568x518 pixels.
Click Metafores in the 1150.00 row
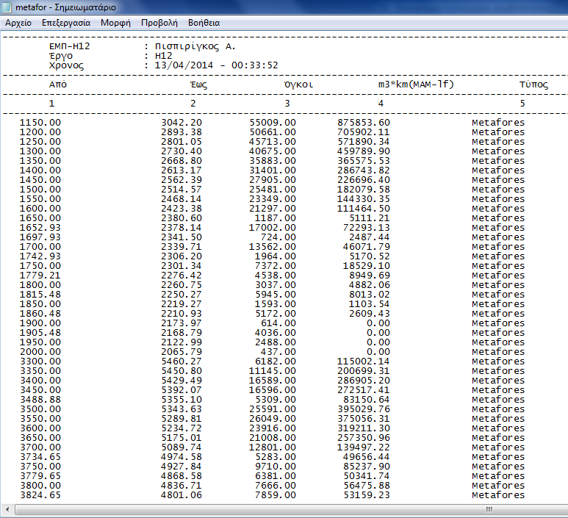pos(498,123)
